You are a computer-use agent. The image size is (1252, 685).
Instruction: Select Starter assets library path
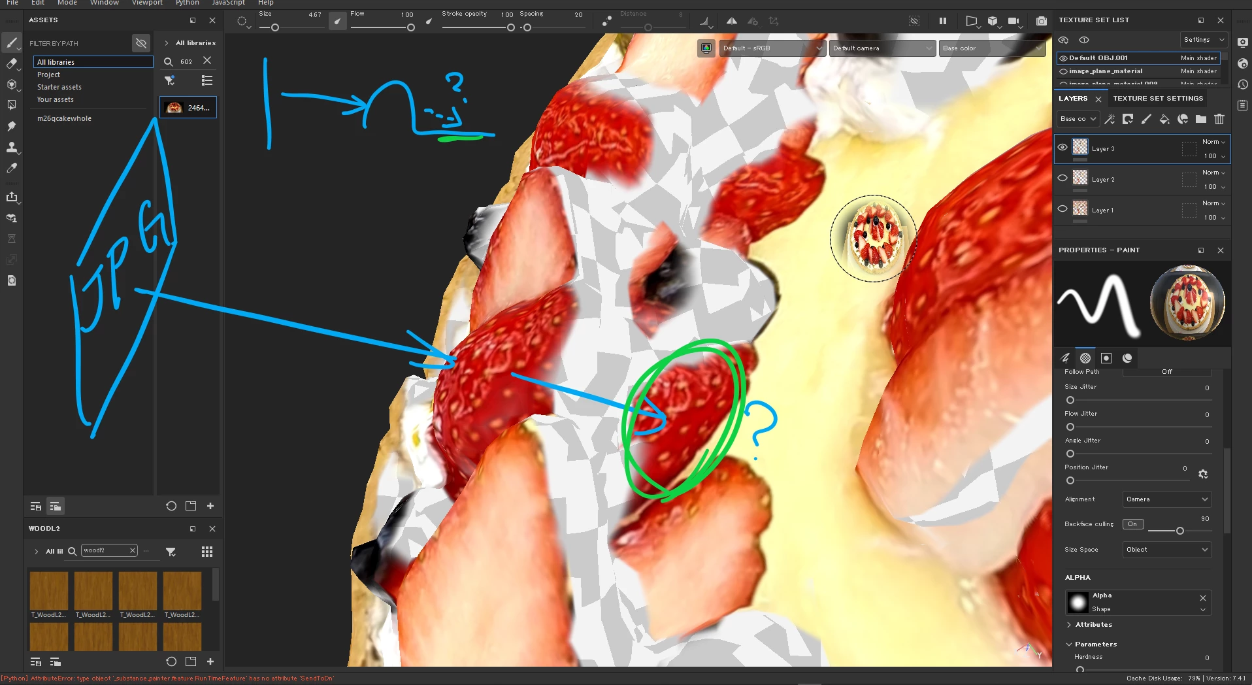pyautogui.click(x=59, y=87)
